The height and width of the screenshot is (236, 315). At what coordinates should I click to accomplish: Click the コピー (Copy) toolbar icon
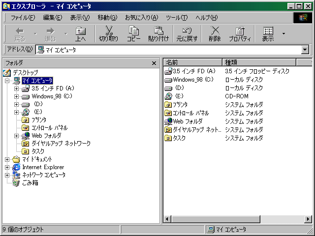click(133, 30)
